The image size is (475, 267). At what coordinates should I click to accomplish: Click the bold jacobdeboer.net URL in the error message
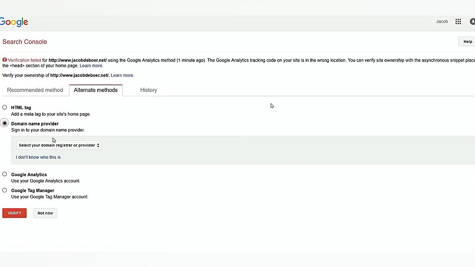(x=78, y=60)
